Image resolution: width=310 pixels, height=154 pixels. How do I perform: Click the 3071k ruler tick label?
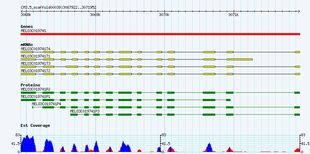(233, 15)
